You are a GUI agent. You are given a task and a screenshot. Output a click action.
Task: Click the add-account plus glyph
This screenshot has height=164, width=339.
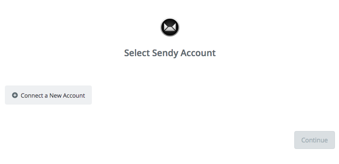(15, 95)
